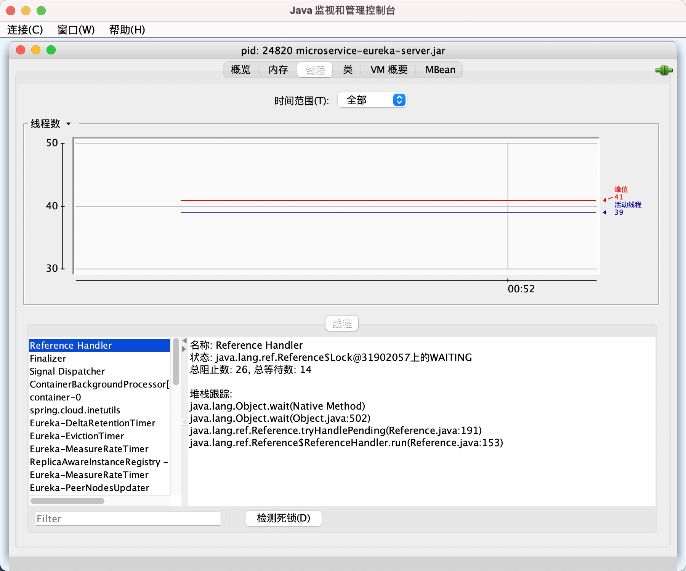Viewport: 686px width, 571px height.
Task: Collapse split pane with left arrow
Action: pyautogui.click(x=184, y=341)
